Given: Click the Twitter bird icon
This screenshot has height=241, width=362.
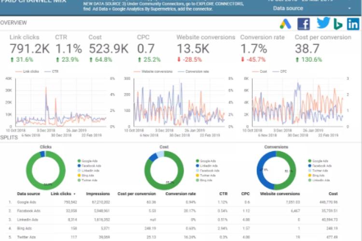Looking at the screenshot, I should pyautogui.click(x=323, y=23).
